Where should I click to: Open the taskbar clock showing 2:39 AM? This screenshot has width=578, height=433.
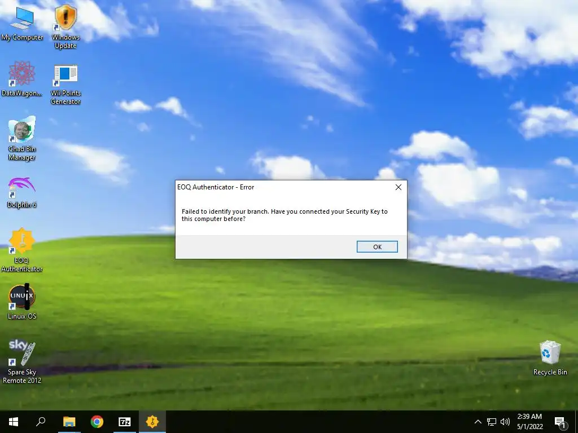(x=529, y=422)
